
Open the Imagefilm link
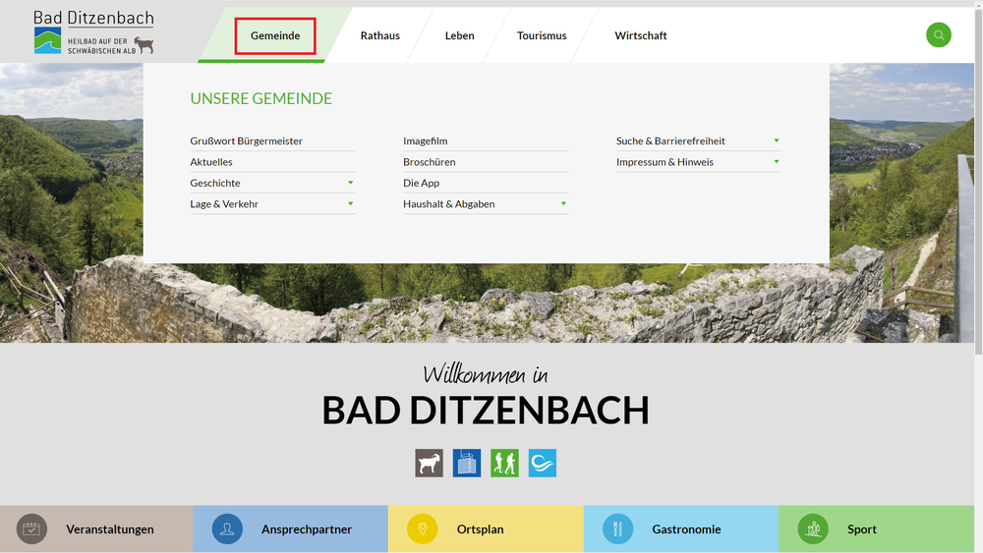click(425, 140)
